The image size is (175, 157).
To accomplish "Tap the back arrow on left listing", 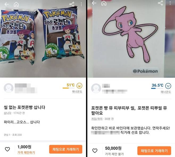I will pos(7,4).
